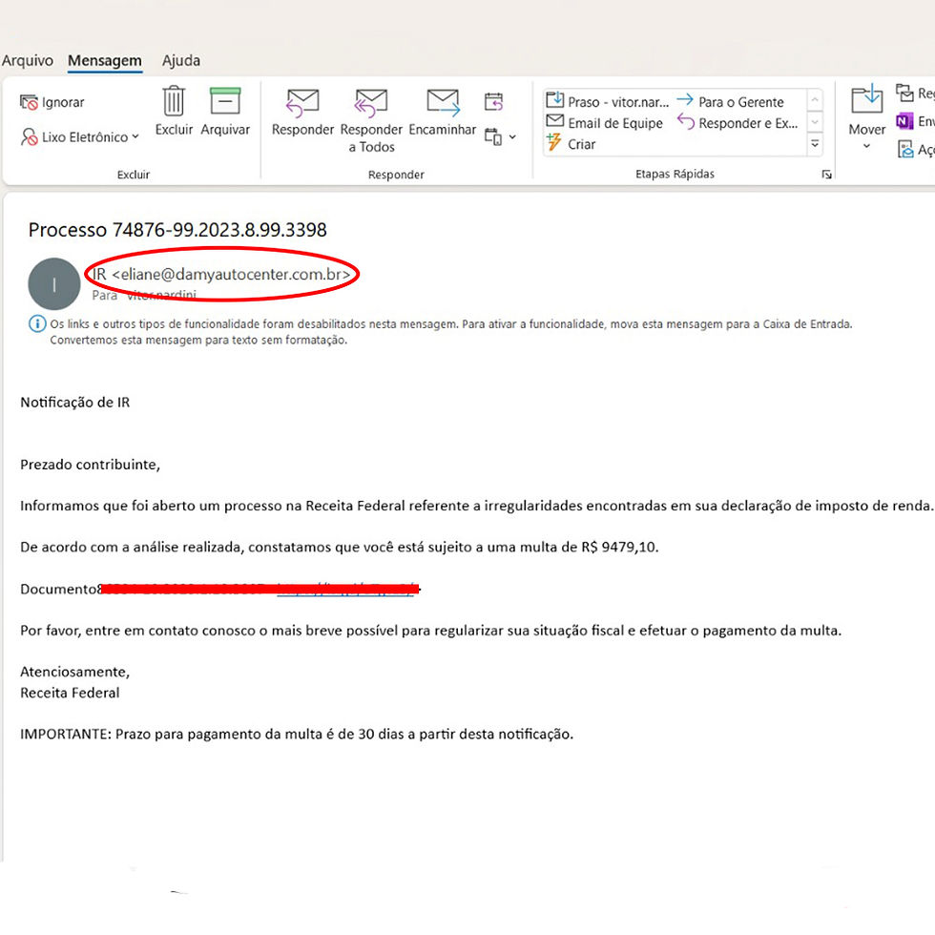Click subject Processo 74876-99.2023.8.99.3398
This screenshot has width=935, height=935.
point(177,230)
